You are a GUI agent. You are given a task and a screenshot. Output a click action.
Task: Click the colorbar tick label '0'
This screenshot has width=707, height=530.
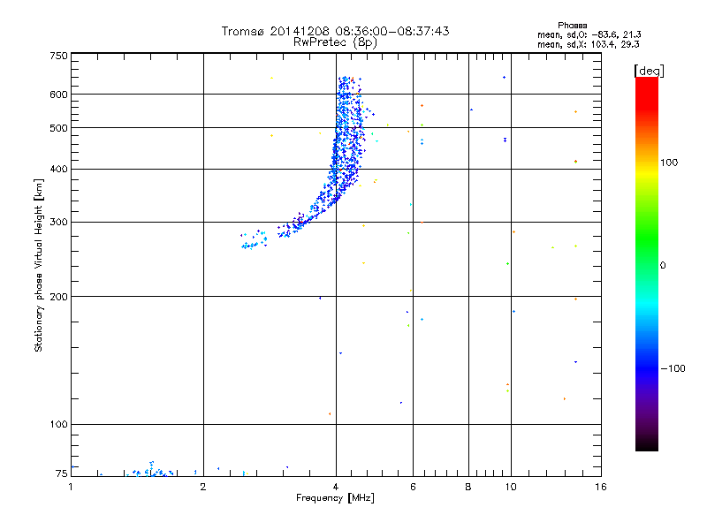pos(663,266)
